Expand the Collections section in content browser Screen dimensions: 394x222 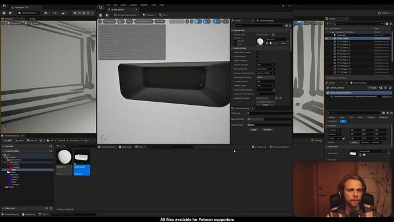3,208
